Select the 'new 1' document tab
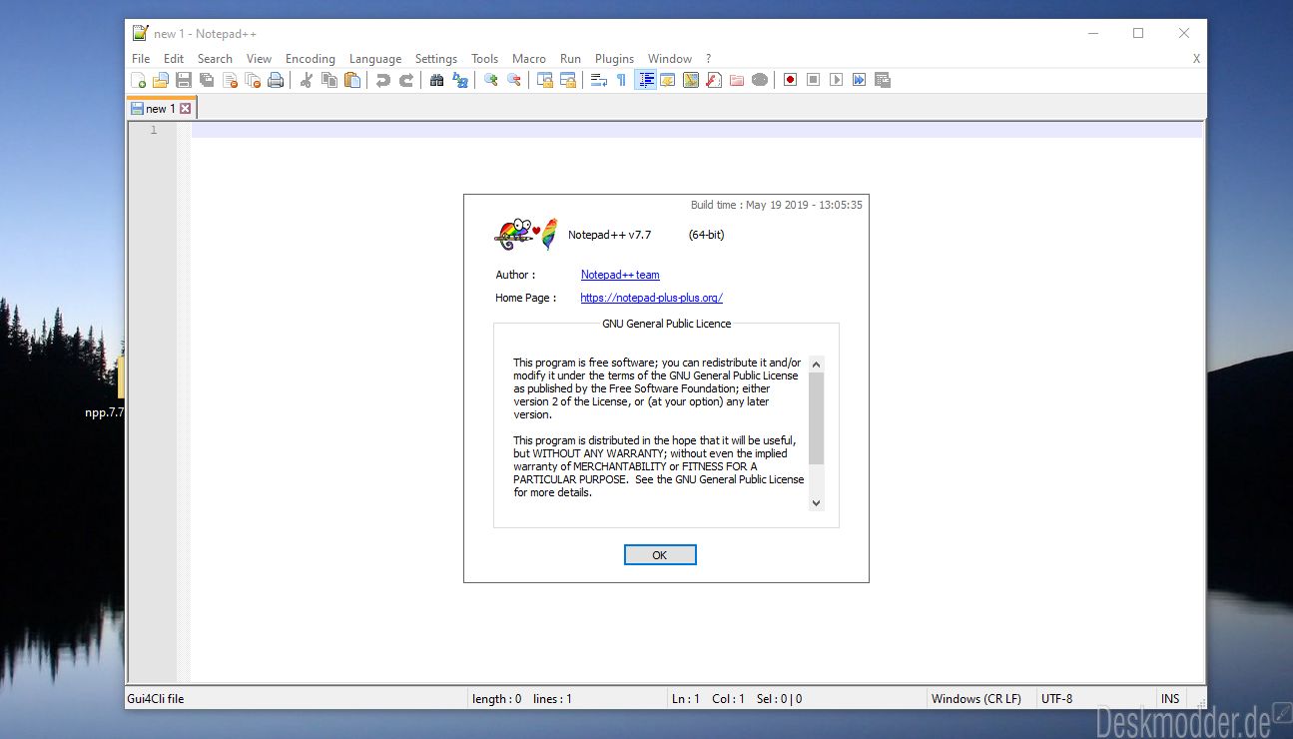 pos(161,109)
